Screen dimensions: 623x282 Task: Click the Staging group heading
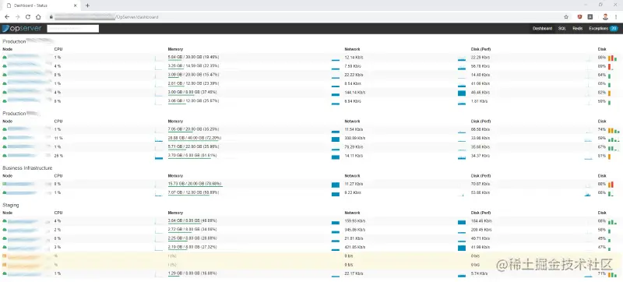click(11, 205)
